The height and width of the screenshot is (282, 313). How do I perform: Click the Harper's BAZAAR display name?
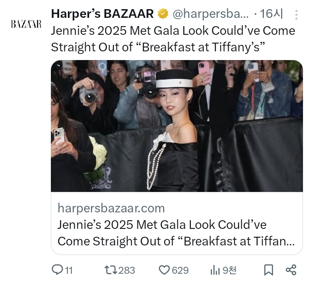[x=102, y=14]
